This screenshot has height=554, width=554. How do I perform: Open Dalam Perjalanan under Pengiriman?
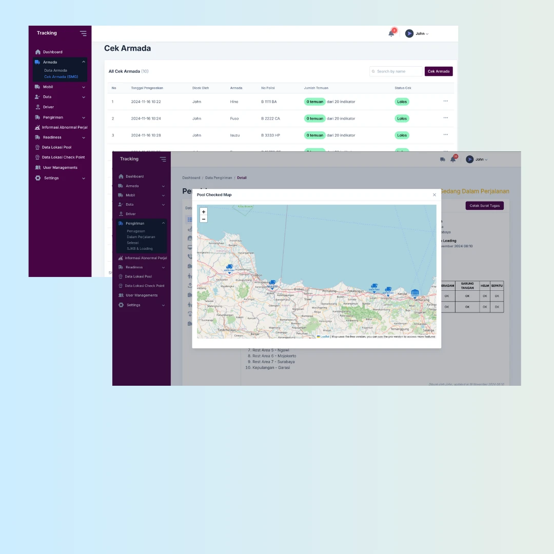(x=141, y=237)
